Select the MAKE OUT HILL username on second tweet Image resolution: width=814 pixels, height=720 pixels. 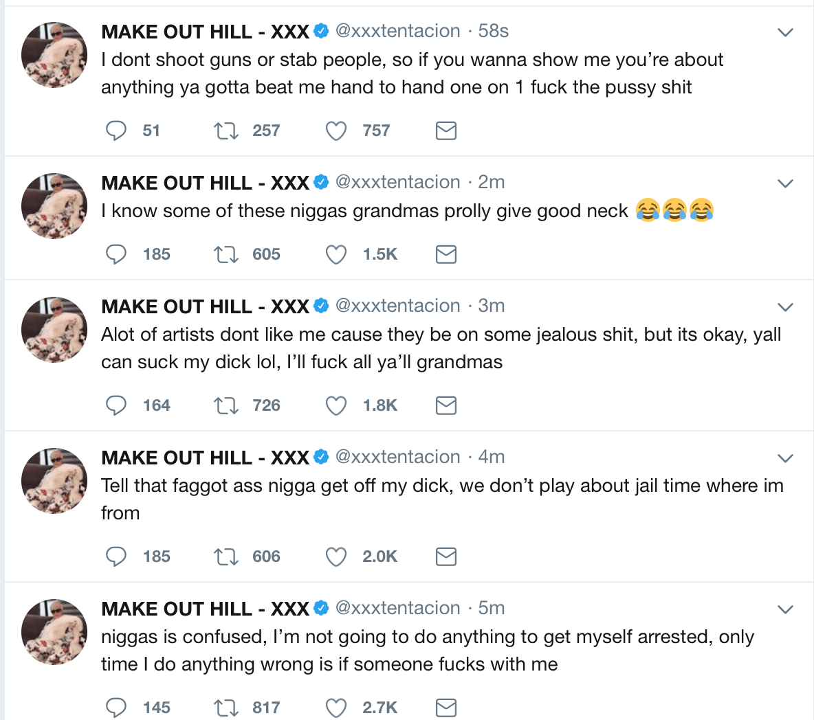tap(204, 183)
